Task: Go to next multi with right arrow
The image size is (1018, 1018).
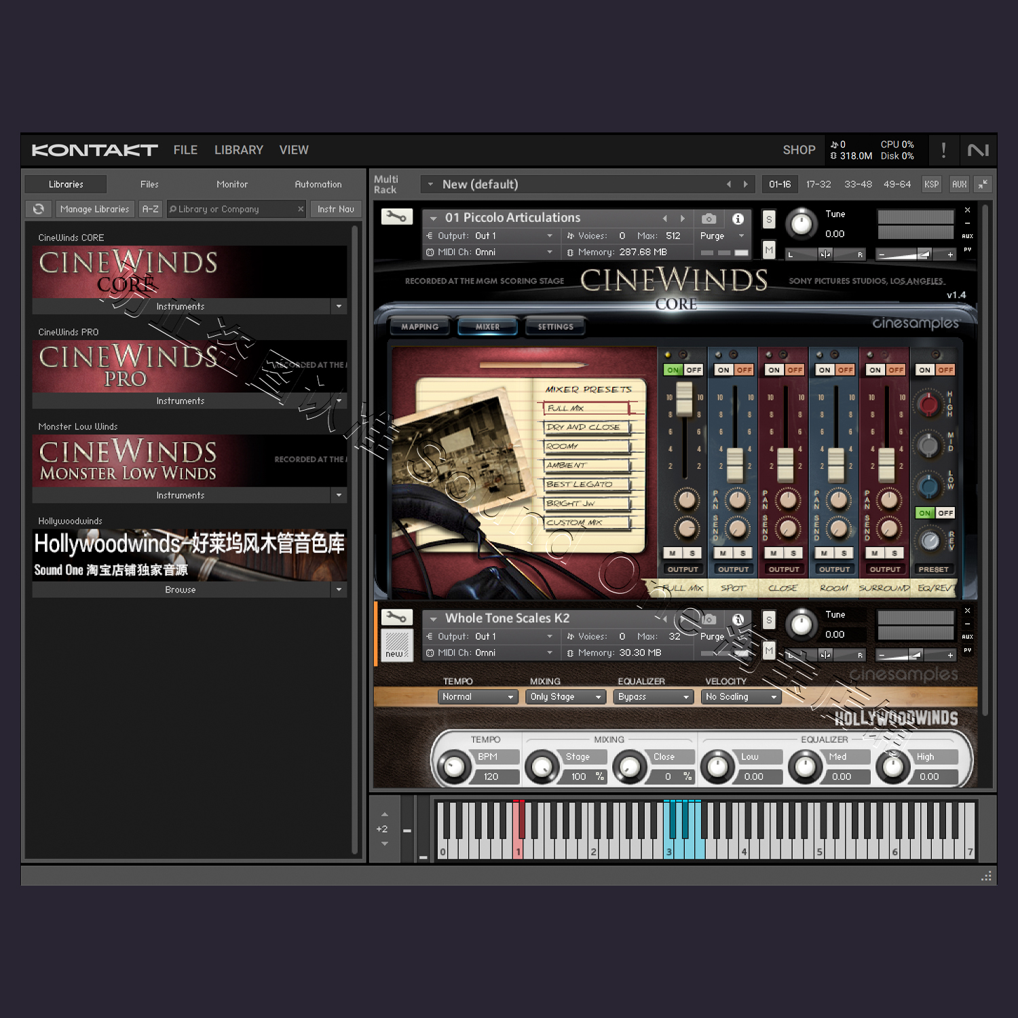Action: coord(745,184)
